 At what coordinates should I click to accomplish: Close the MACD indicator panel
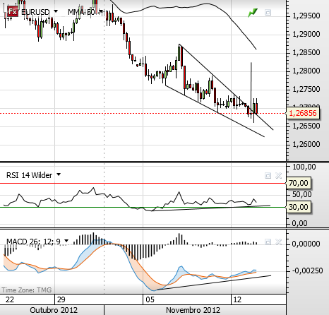279,242
